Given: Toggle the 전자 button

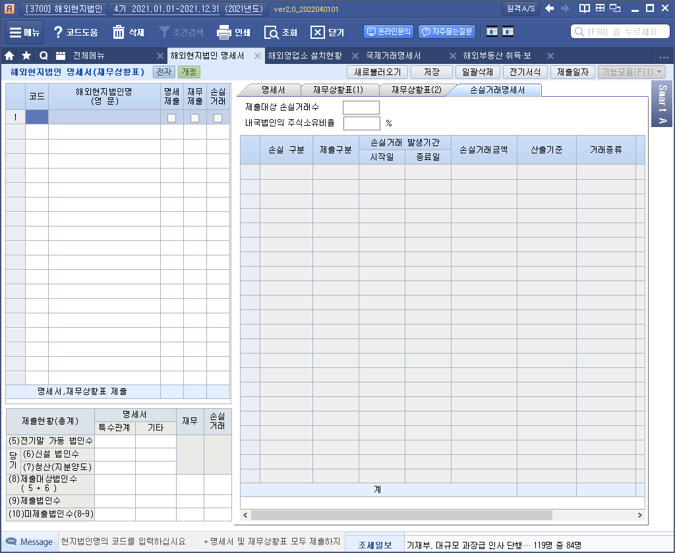Looking at the screenshot, I should pos(164,72).
